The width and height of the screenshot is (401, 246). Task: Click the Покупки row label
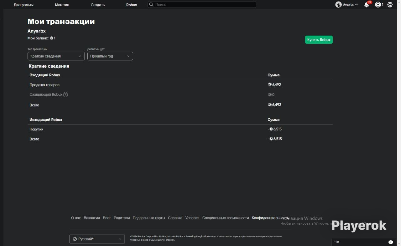click(36, 129)
